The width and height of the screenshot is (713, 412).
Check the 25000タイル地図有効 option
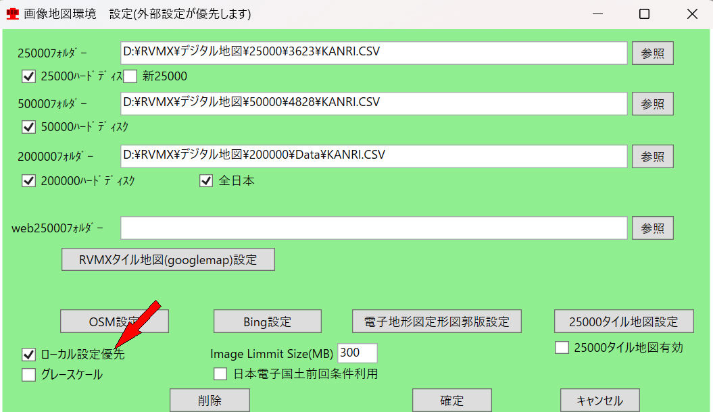tap(562, 348)
